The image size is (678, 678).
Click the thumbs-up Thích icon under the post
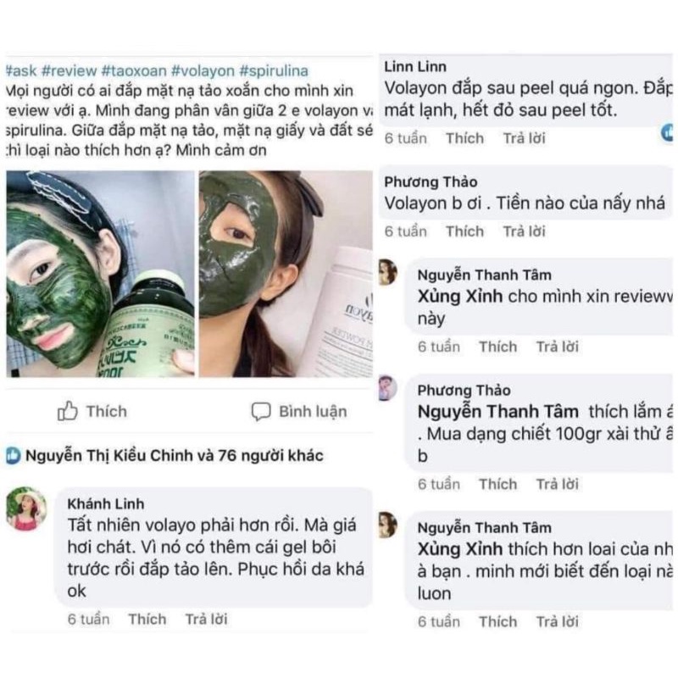(68, 412)
